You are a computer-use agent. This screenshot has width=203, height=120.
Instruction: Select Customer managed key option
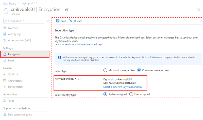pos(139,70)
